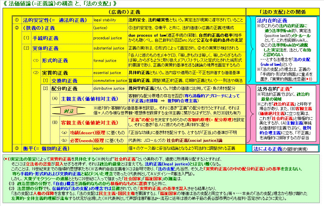Click the footnote line starting '《1》 政治思想の分野で'

(88, 184)
